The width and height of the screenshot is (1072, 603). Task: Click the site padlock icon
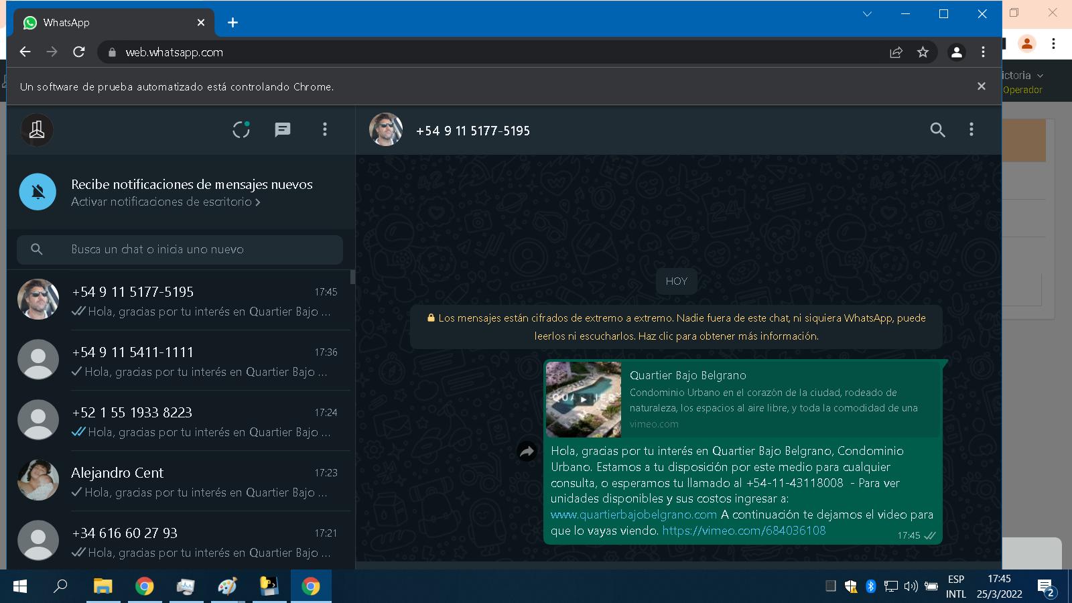point(112,52)
